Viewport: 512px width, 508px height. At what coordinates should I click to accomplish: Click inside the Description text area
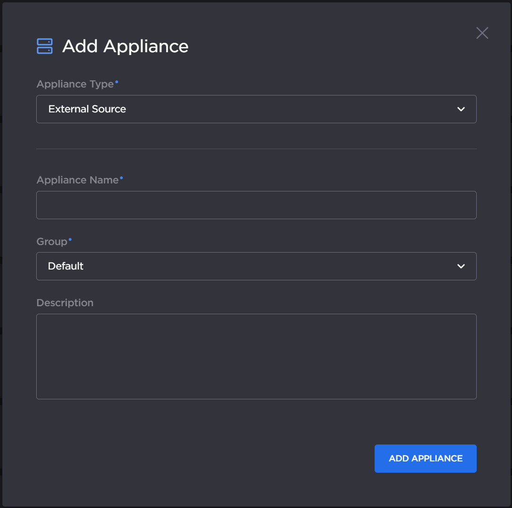point(256,356)
